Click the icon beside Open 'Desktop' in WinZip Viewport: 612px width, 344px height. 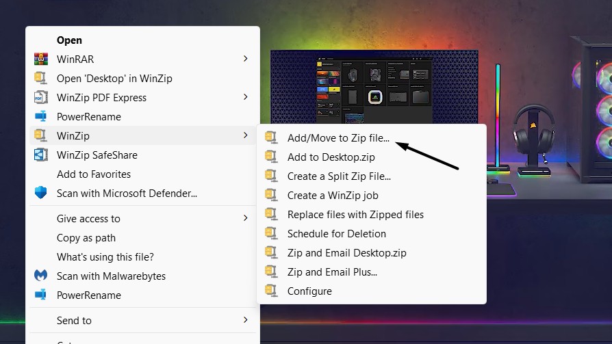coord(40,78)
